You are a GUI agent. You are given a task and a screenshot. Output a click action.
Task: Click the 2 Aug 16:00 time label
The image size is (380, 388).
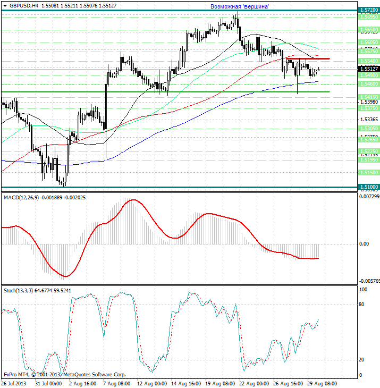82,384
